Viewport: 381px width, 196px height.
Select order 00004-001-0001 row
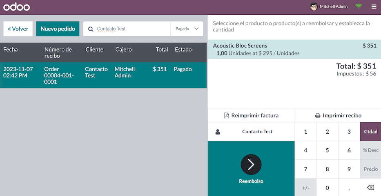[103, 75]
